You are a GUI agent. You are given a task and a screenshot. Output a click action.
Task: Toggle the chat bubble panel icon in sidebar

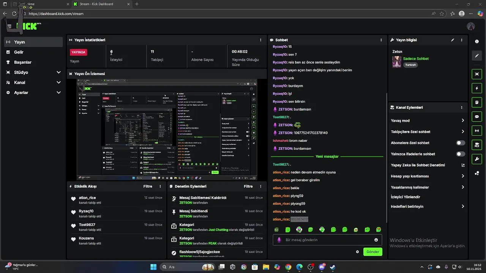(477, 117)
